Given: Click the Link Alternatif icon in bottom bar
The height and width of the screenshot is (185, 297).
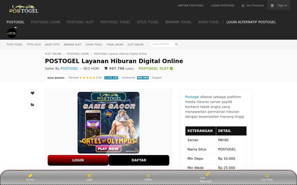Looking at the screenshot, I should [207, 174].
